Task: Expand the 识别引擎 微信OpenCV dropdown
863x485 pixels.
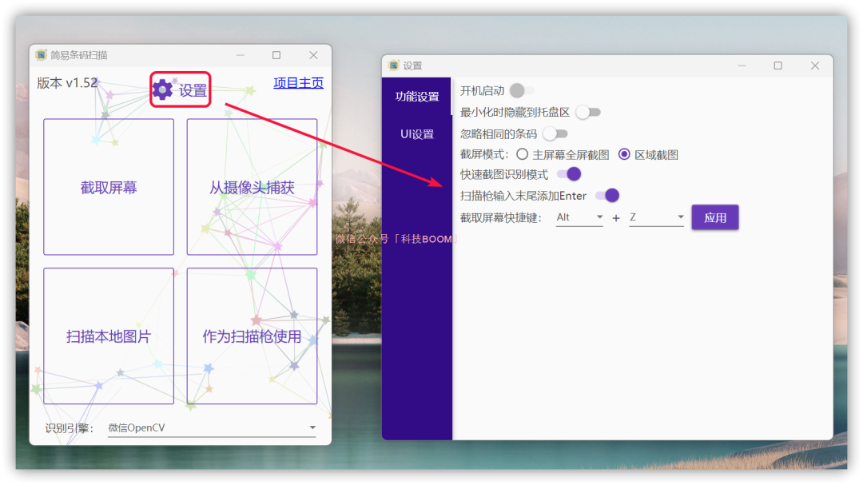Action: pyautogui.click(x=212, y=427)
